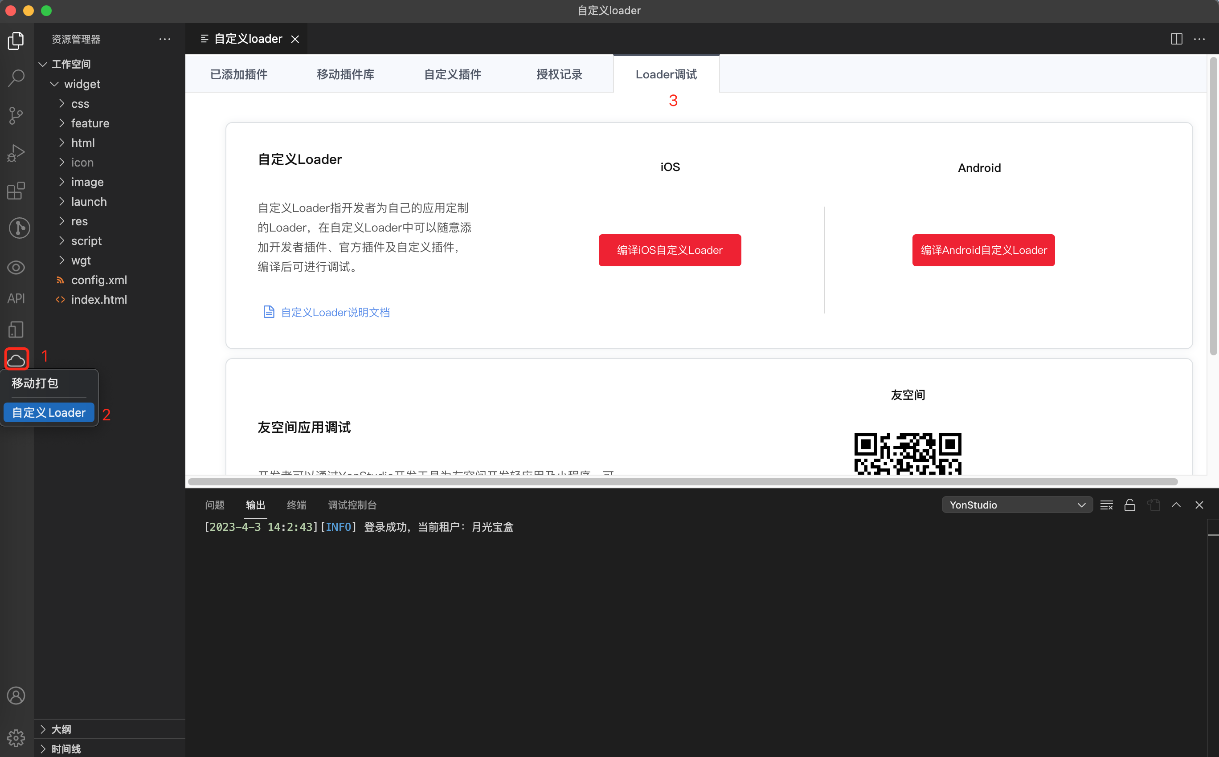The height and width of the screenshot is (757, 1219).
Task: Open index.html in the file tree
Action: click(98, 299)
